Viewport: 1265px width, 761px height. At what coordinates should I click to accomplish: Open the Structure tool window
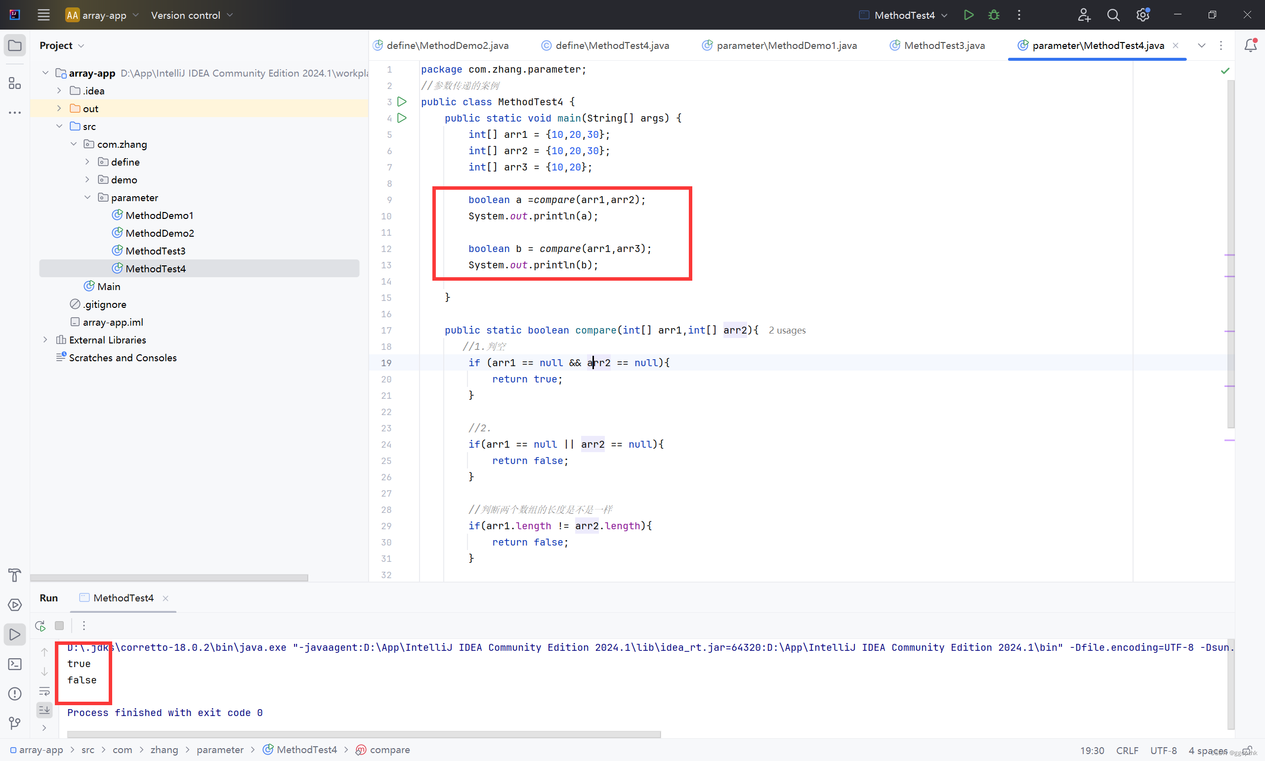15,83
